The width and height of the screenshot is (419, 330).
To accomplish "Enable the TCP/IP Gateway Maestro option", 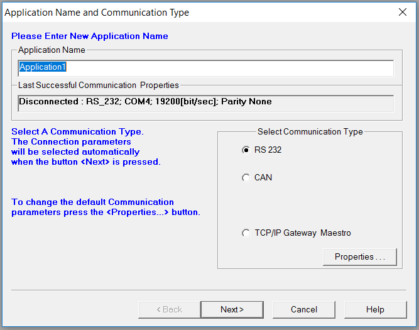I will point(246,233).
